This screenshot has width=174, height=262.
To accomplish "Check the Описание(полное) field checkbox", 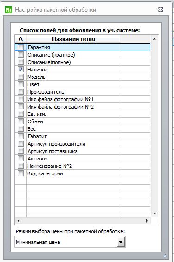I will [20, 62].
